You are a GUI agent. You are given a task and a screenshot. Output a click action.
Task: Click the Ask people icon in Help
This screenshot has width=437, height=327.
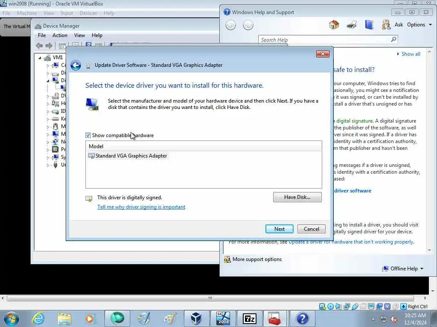click(386, 25)
